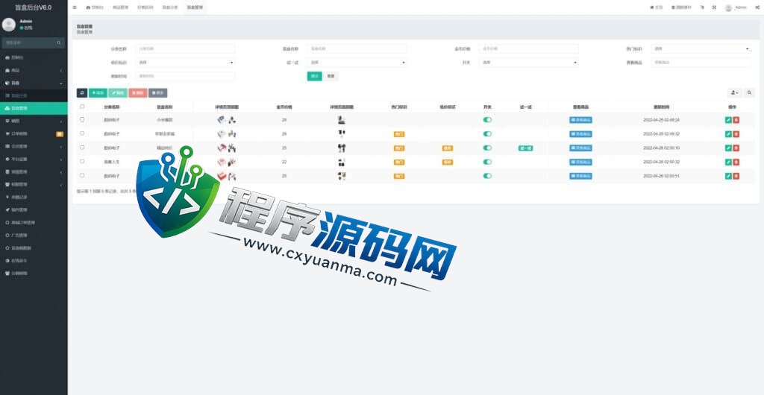Click the language switch icon in the top bar
Viewport: 764px width, 395px height.
[702, 7]
